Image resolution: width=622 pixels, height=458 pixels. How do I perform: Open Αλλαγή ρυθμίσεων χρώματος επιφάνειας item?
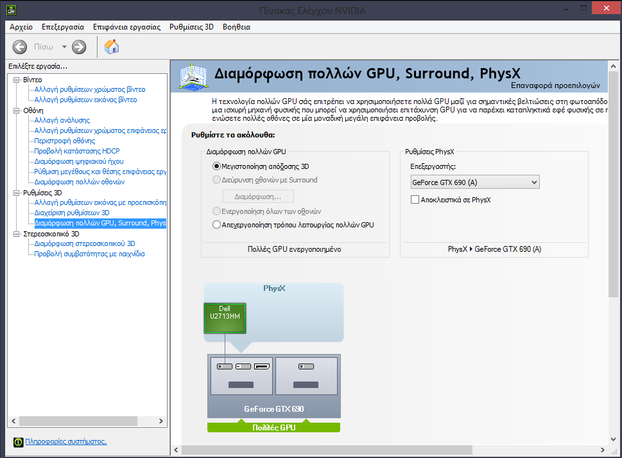(100, 130)
